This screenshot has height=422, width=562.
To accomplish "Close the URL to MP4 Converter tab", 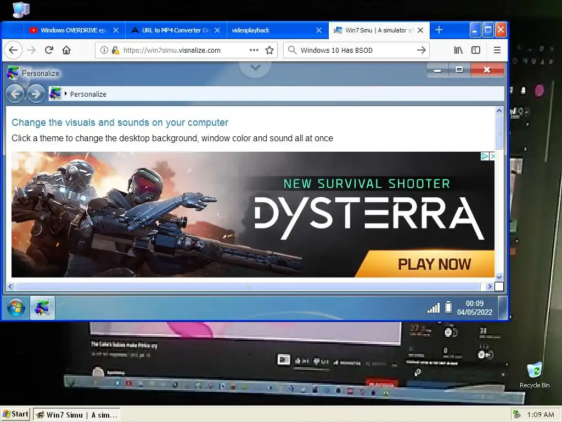I will pos(217,31).
